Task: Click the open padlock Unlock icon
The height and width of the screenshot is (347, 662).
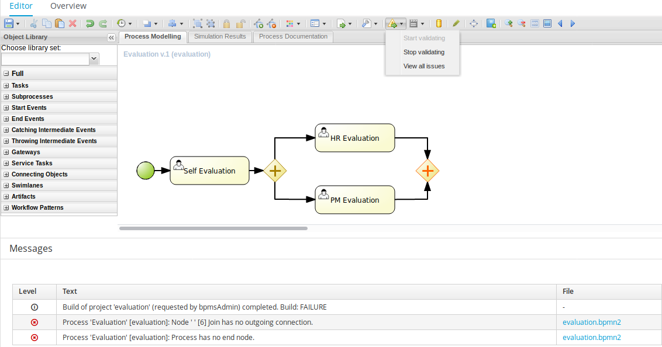Action: [241, 23]
